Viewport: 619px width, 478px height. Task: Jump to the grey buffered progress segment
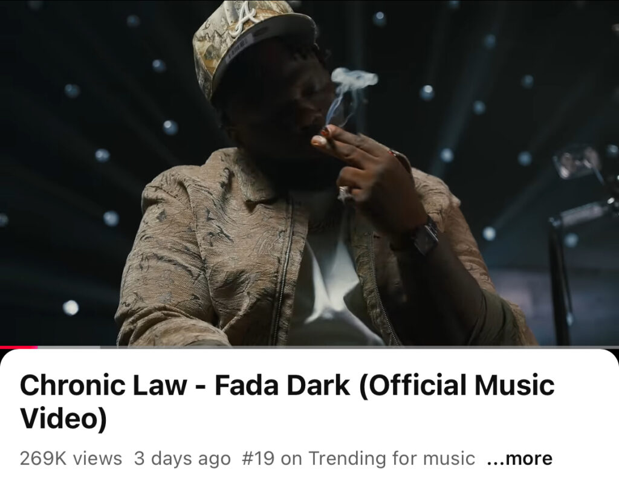(x=69, y=347)
